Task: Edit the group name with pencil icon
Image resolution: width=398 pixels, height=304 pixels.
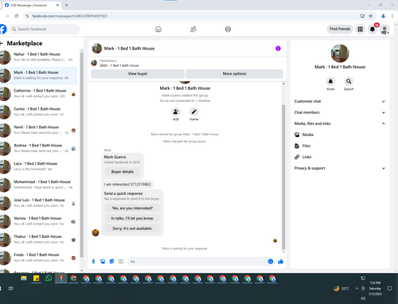Action: pyautogui.click(x=194, y=111)
